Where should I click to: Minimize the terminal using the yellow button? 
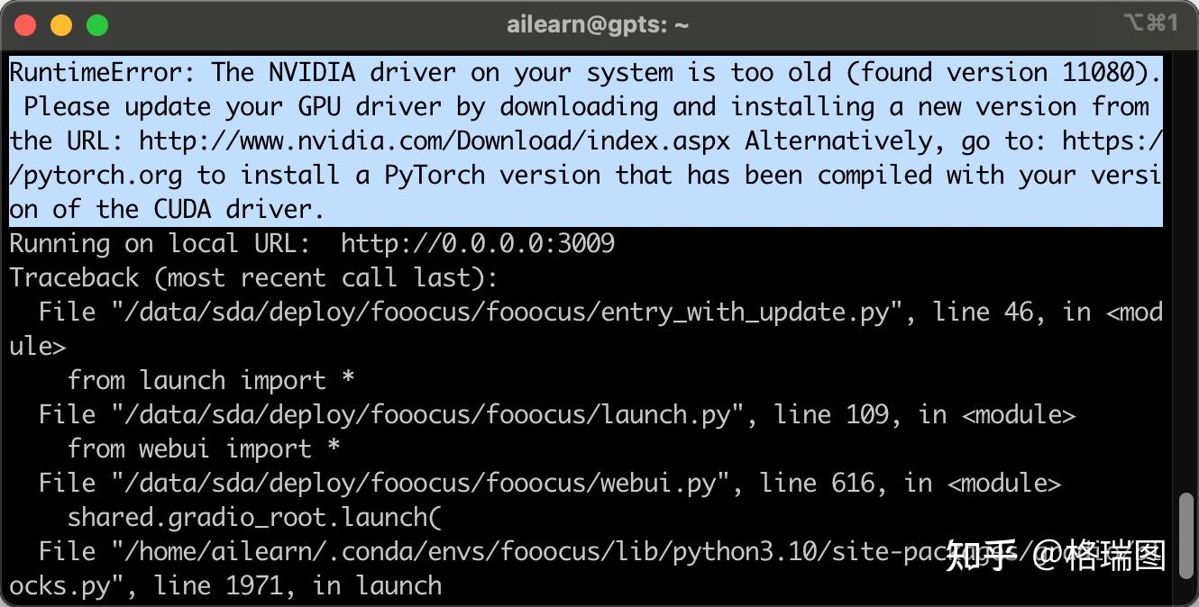coord(61,25)
